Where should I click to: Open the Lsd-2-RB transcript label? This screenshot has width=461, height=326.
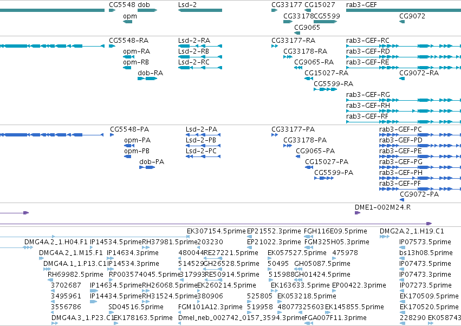point(193,51)
